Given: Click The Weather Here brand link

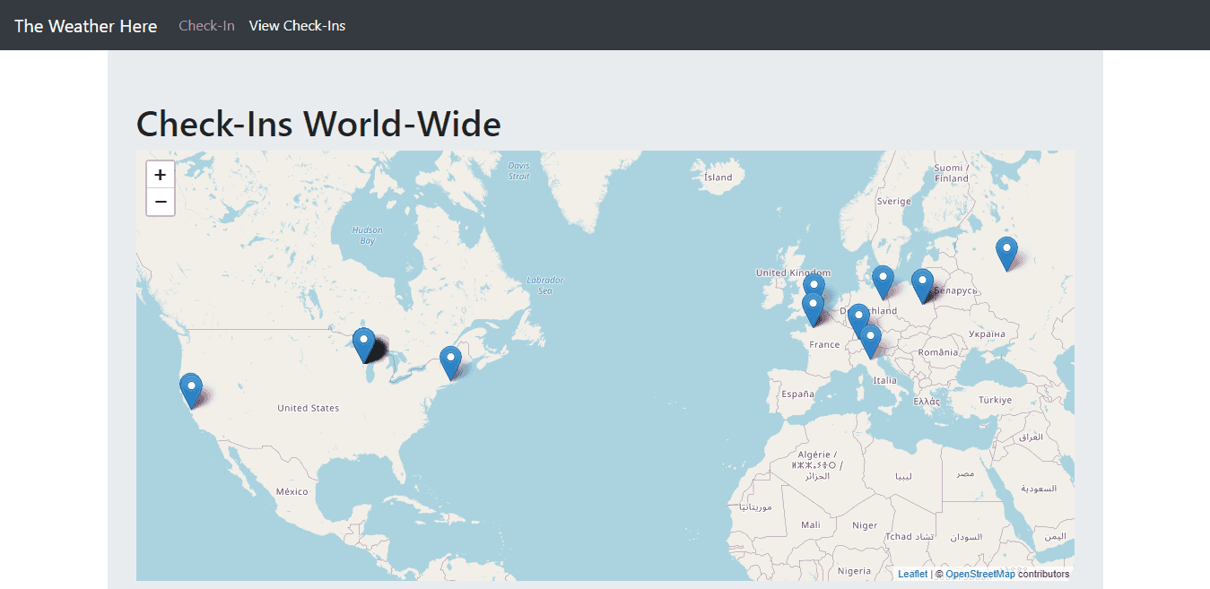Looking at the screenshot, I should point(86,26).
